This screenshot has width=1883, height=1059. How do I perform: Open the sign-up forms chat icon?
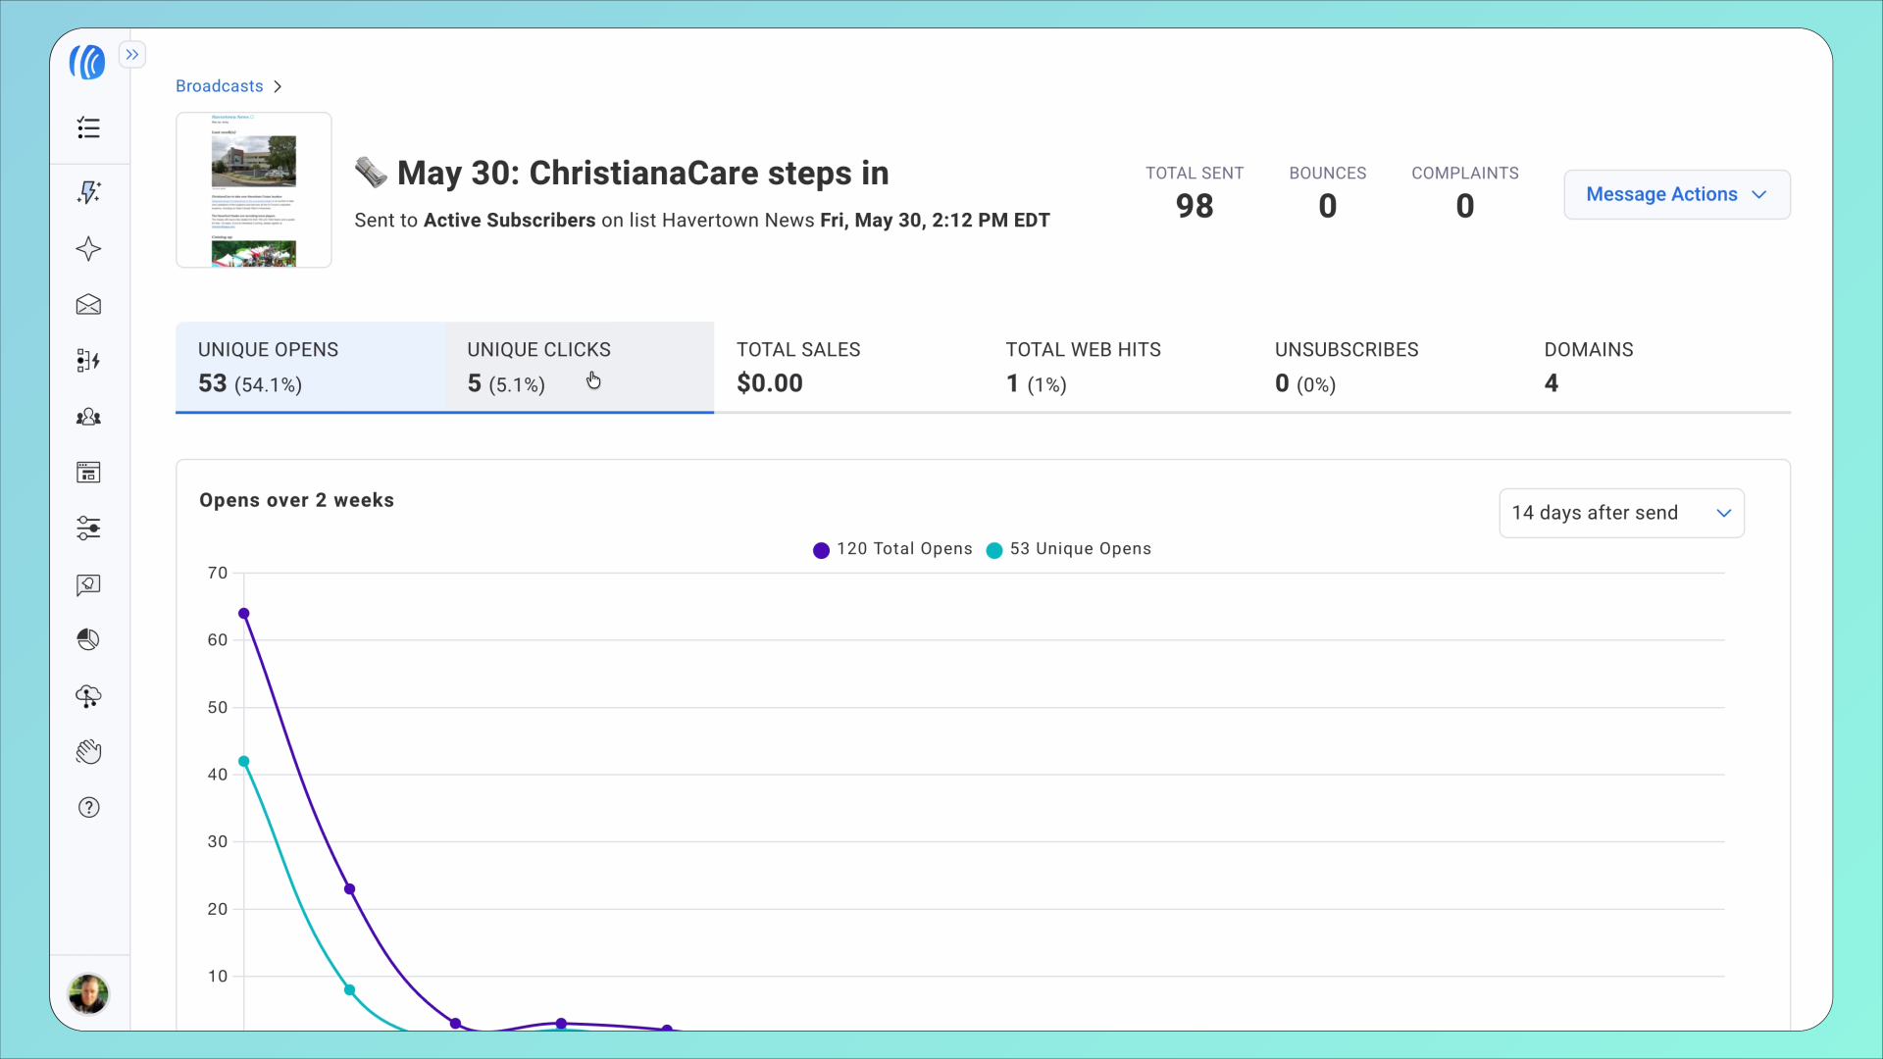click(88, 585)
